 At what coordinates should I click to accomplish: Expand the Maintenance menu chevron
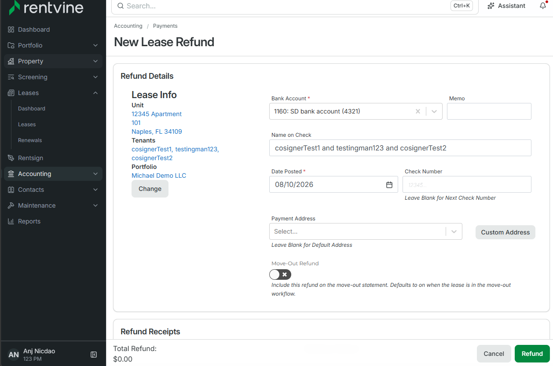pyautogui.click(x=95, y=205)
